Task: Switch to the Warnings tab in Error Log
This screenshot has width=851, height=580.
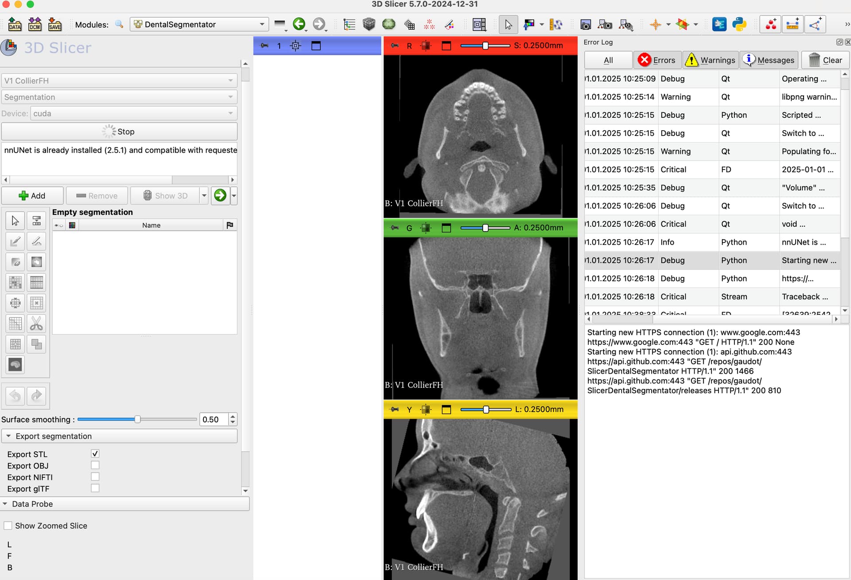Action: tap(710, 60)
